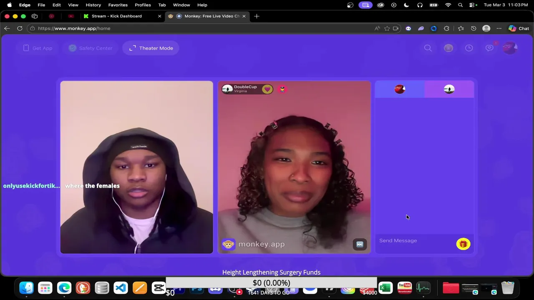Click the round icon beside the Monkey search
534x300 pixels.
tap(448, 48)
